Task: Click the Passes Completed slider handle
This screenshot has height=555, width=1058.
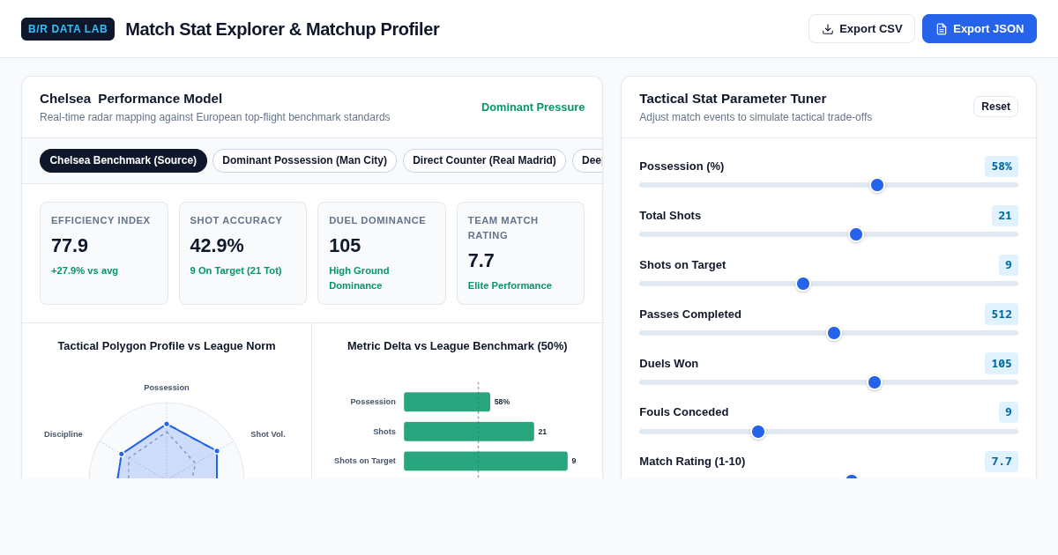Action: pyautogui.click(x=834, y=333)
